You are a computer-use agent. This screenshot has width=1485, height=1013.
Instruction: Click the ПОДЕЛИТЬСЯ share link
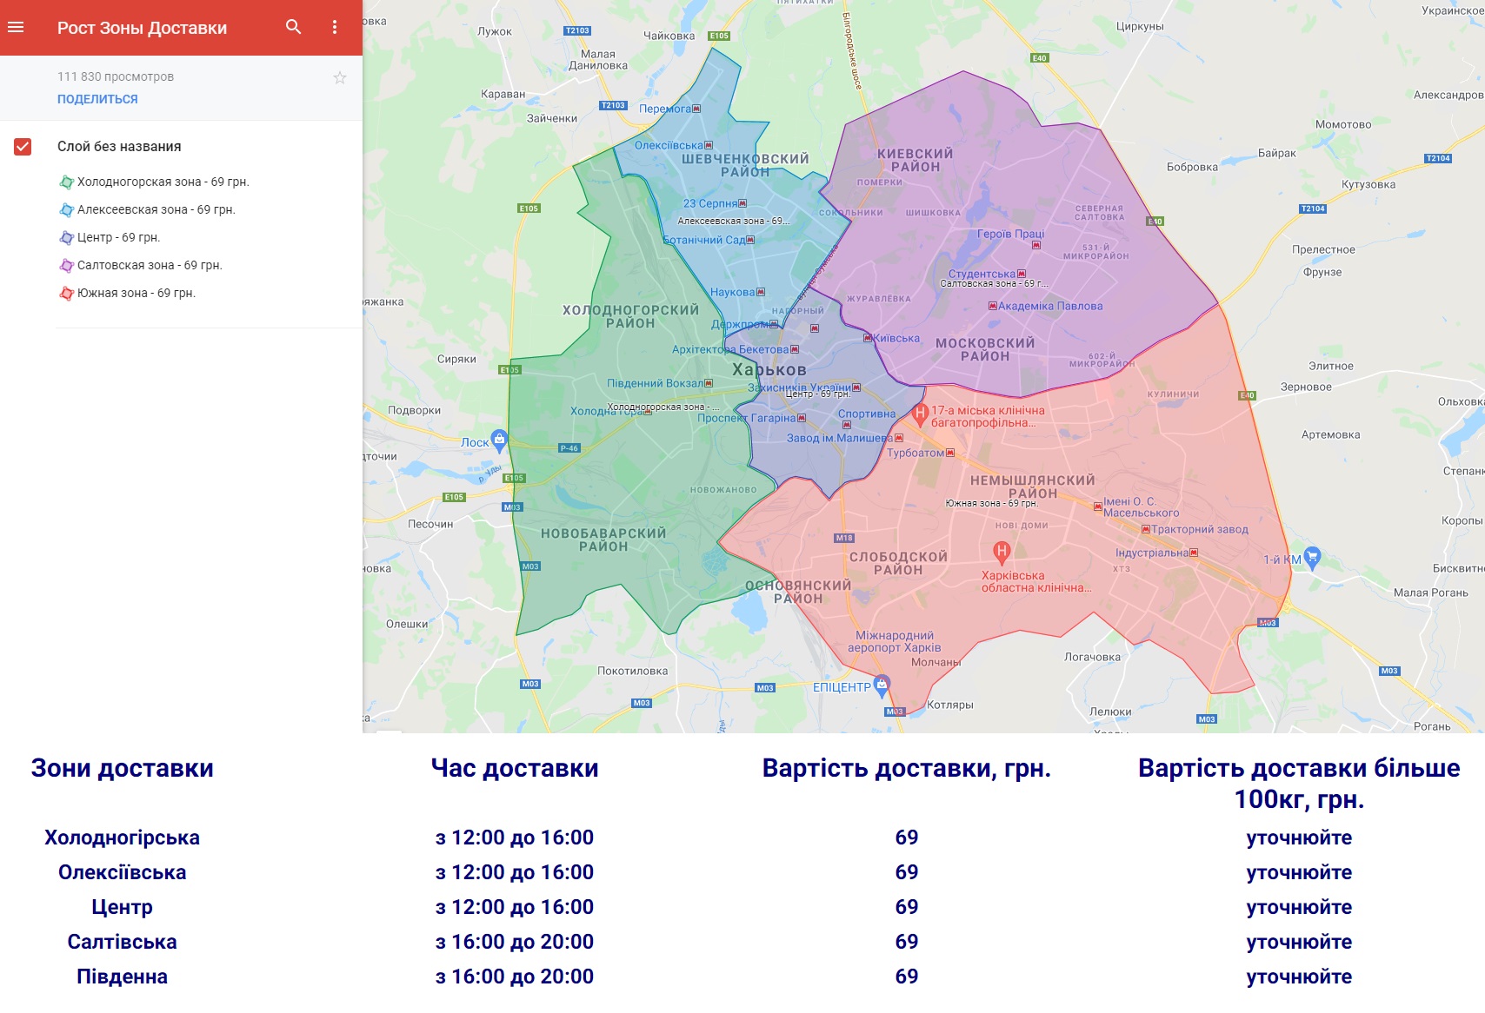tap(97, 99)
